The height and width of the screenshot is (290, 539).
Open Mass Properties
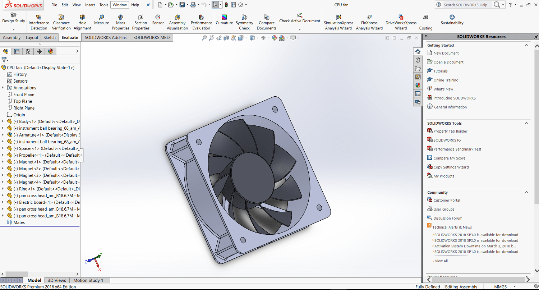[x=120, y=22]
